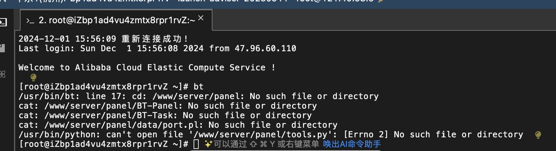Focus the terminal cursor at the last prompt
Viewport: 556px width, 151px height.
196,144
